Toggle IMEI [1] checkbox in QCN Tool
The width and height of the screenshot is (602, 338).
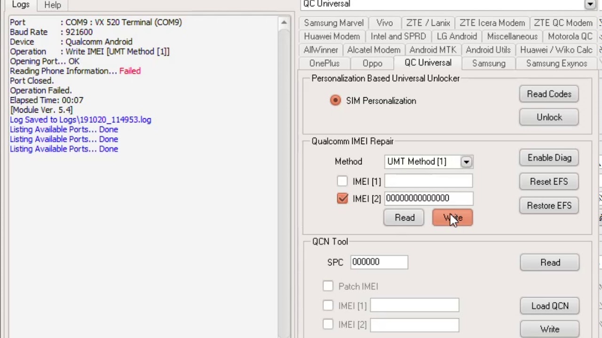(x=328, y=306)
